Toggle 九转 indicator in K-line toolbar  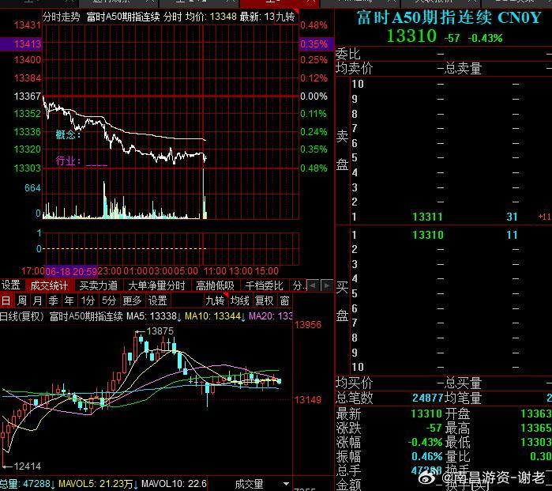pos(215,300)
